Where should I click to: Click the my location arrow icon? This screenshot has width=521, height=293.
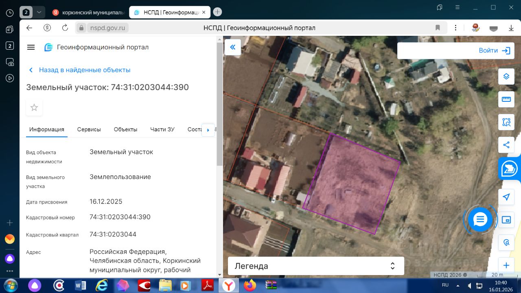(x=506, y=197)
